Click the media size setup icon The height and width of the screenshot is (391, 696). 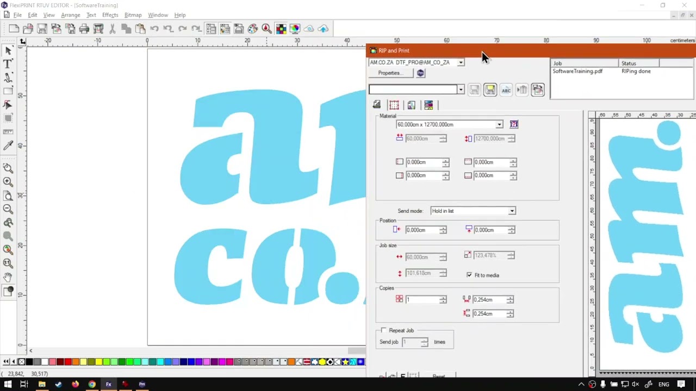point(514,124)
